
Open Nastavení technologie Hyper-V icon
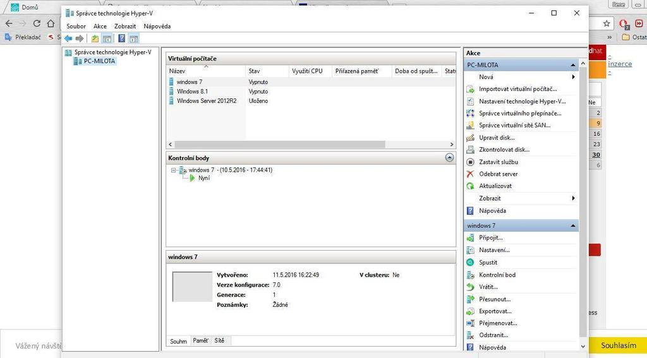click(470, 101)
